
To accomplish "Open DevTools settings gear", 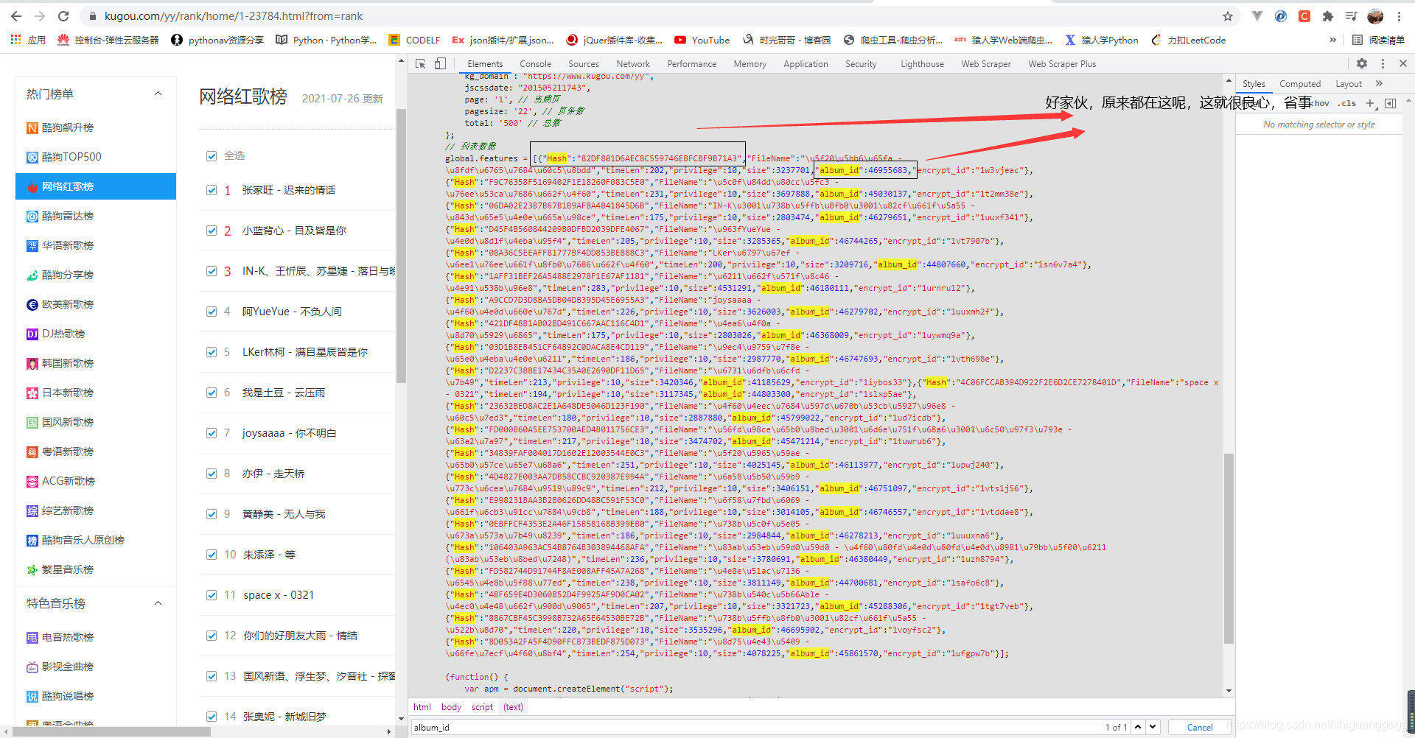I will 1362,64.
